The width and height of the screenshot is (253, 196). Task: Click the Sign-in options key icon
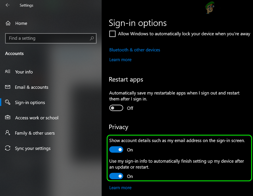tap(8, 102)
